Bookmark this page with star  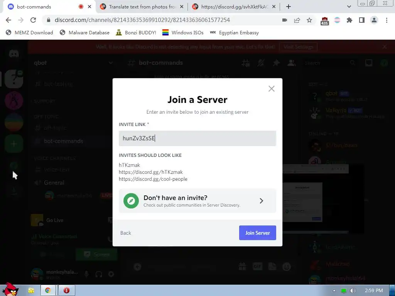tap(309, 20)
